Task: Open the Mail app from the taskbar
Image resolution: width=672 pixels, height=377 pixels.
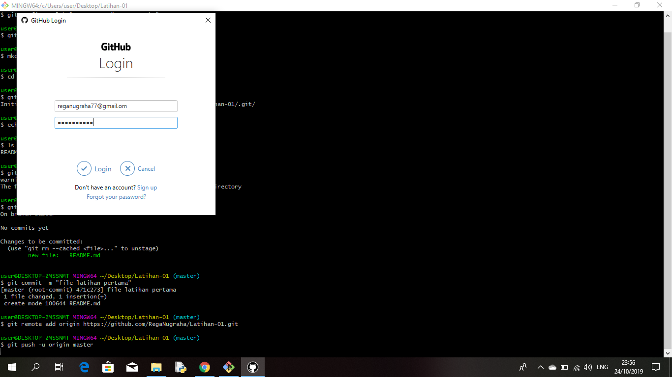Action: (x=132, y=367)
